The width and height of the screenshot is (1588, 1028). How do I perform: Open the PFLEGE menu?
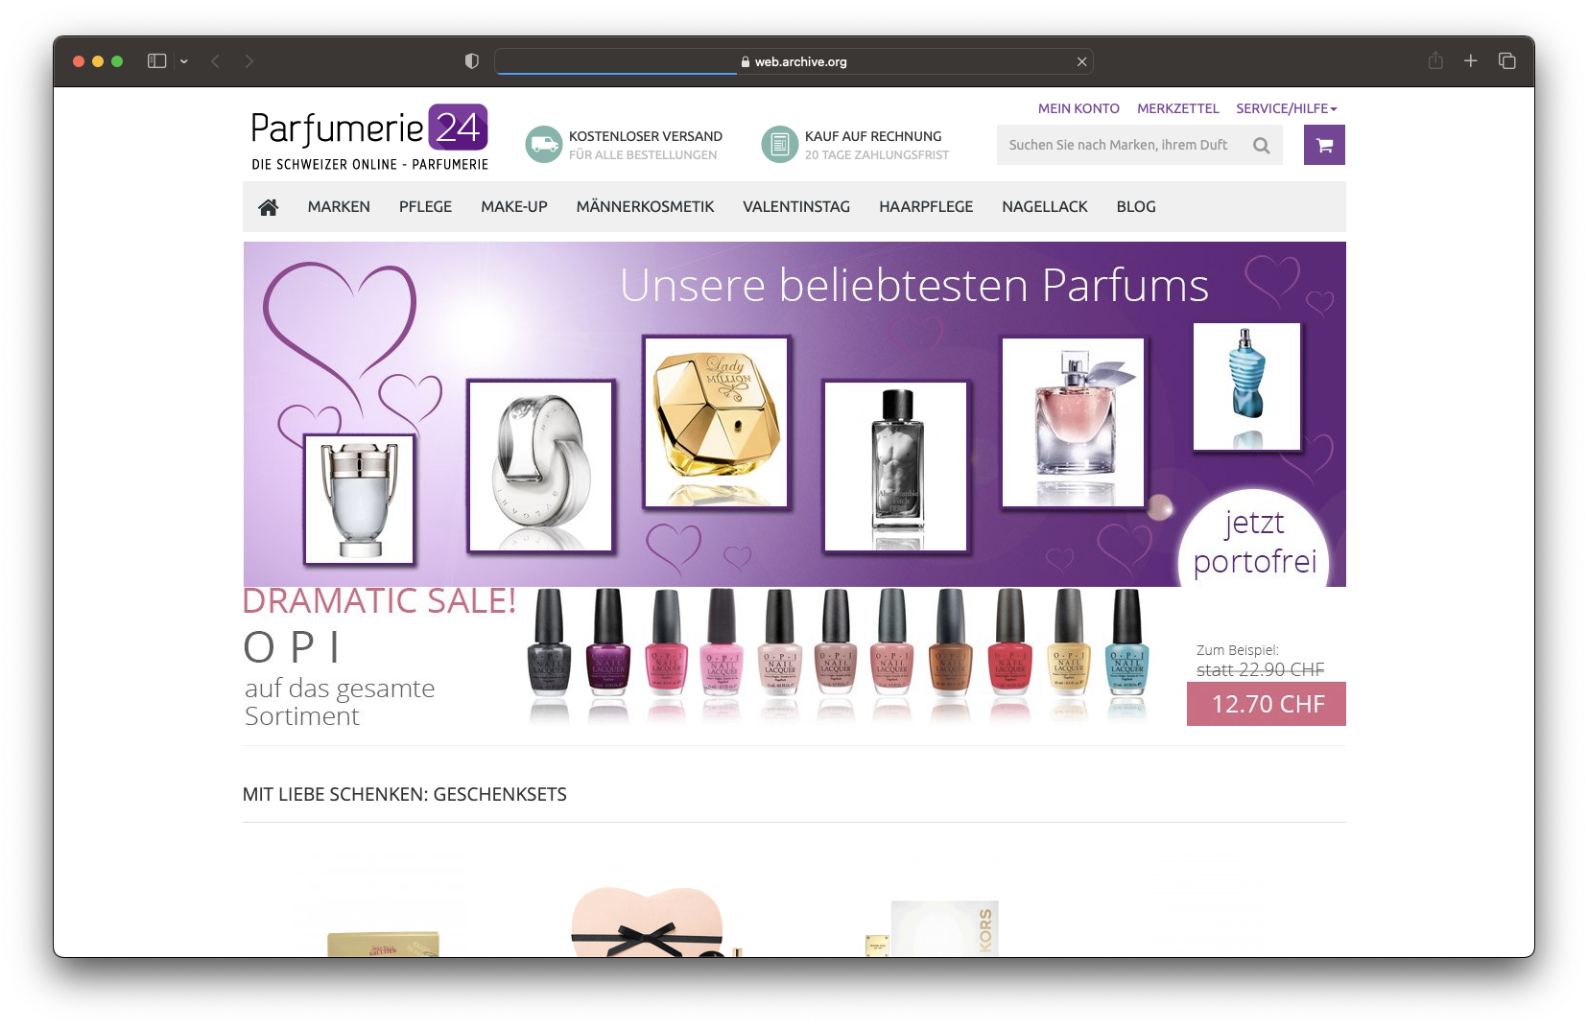coord(425,207)
